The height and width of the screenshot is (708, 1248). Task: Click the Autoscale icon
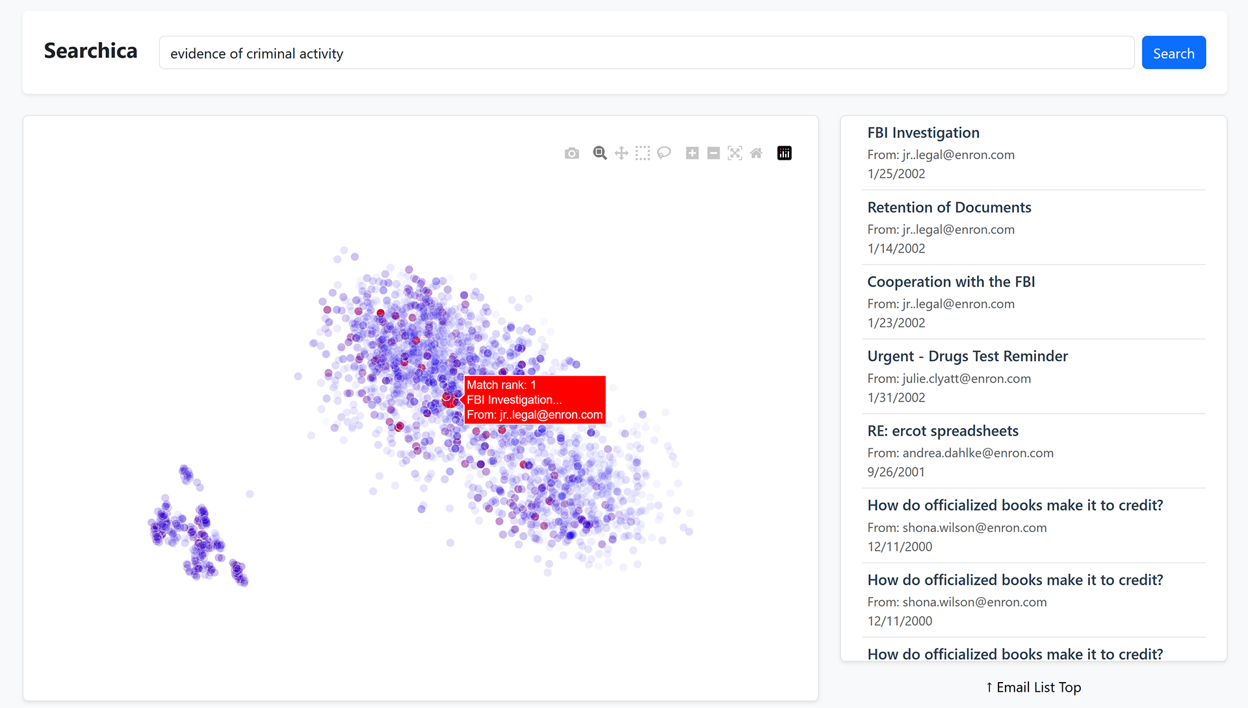(x=734, y=153)
